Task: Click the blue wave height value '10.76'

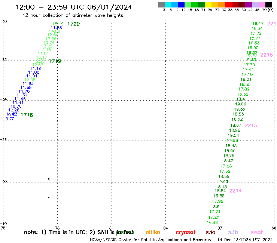Action: 16,106
